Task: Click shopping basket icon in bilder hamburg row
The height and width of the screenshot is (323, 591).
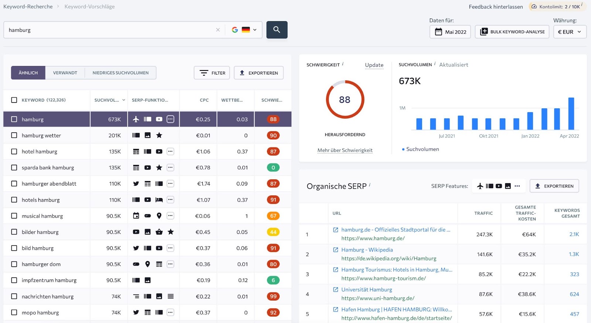Action: tap(159, 232)
